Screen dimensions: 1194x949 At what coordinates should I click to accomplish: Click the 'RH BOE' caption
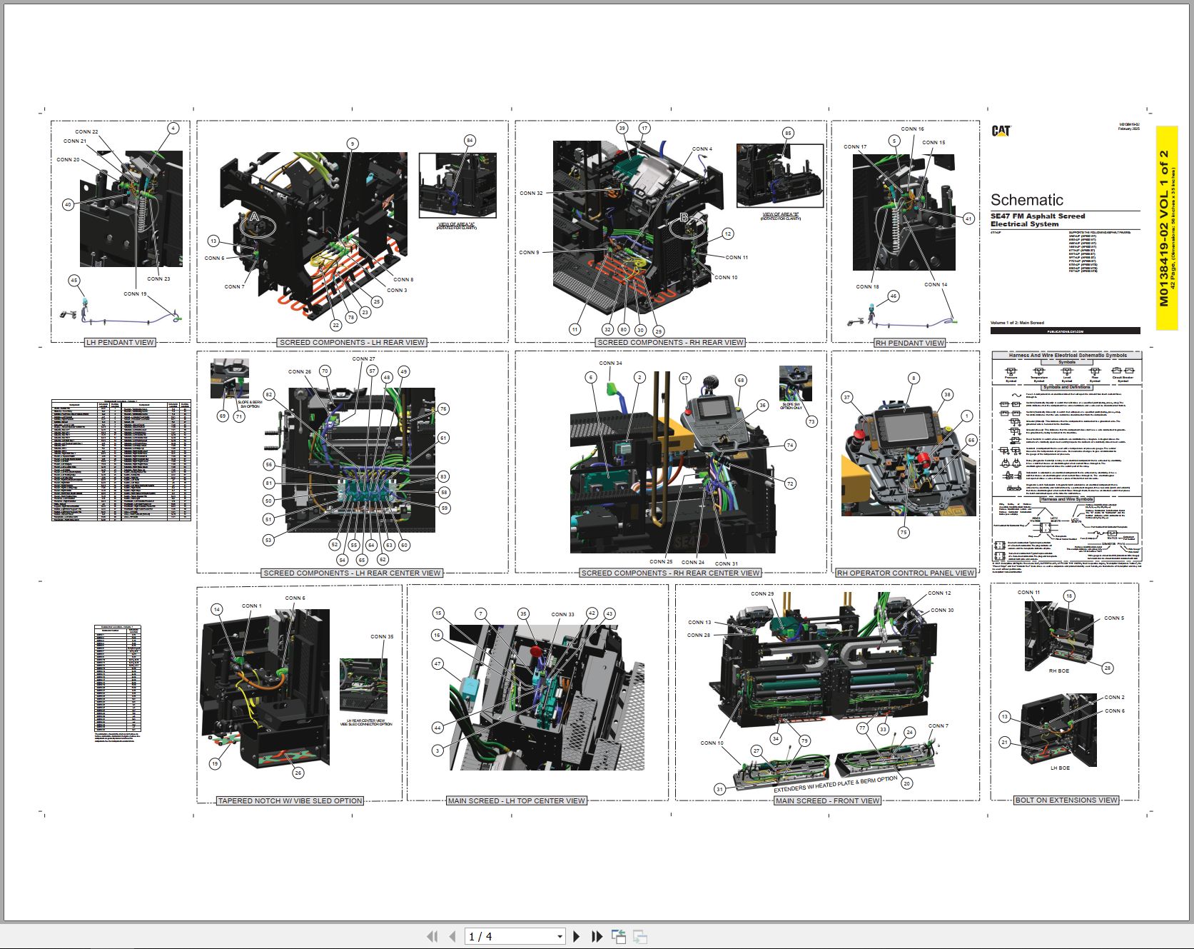pos(1059,671)
